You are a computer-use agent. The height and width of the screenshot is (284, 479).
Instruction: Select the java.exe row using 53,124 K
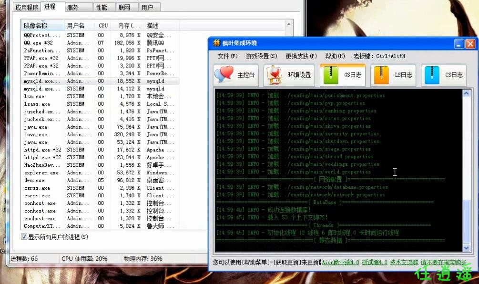point(100,142)
